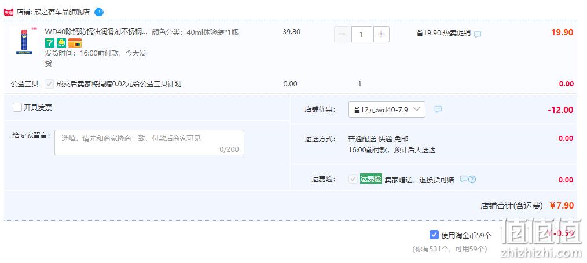Check the 开具发票 invoice checkbox
This screenshot has height=263, width=587.
point(17,108)
